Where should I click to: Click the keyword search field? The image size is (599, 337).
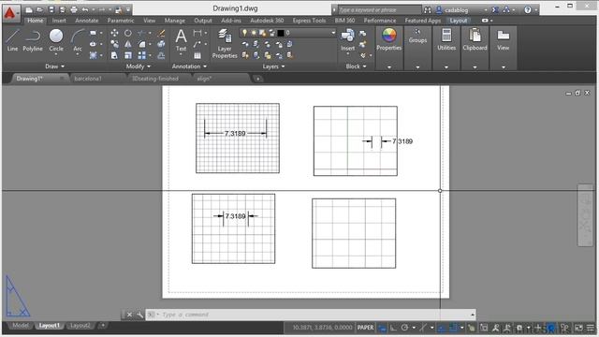(379, 10)
